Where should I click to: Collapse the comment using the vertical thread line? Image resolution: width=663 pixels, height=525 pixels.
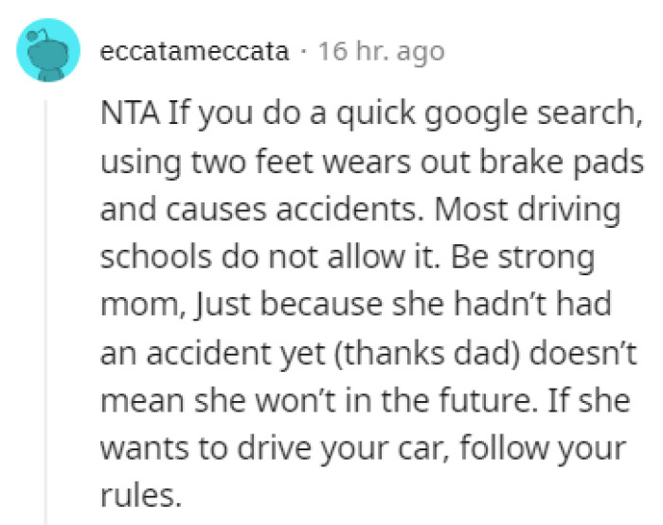coord(45,312)
